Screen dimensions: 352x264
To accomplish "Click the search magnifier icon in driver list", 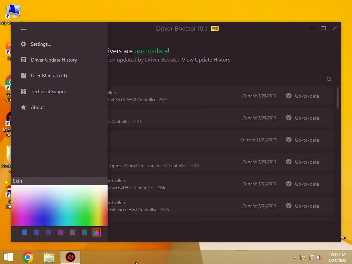I will coord(329,79).
